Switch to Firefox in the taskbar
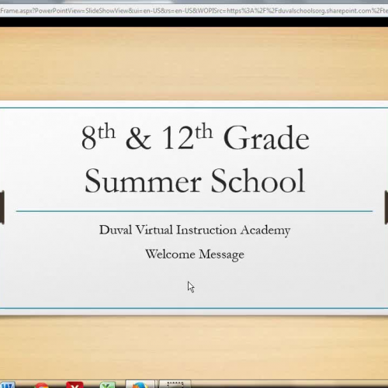The width and height of the screenshot is (388, 388). [x=140, y=385]
